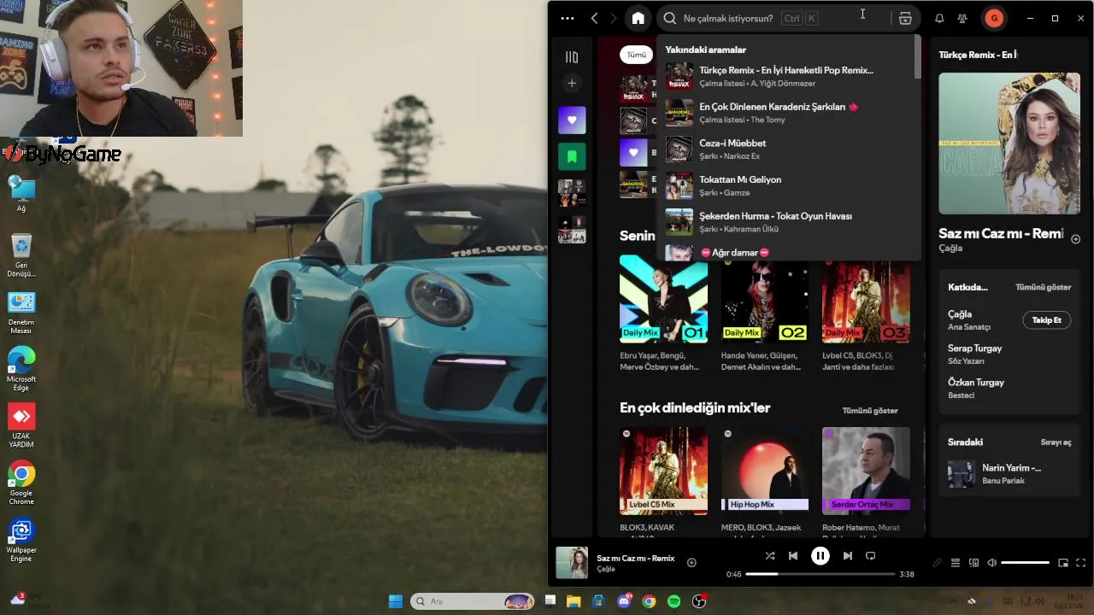Add current track to Liked Songs in player bar

[x=691, y=562]
